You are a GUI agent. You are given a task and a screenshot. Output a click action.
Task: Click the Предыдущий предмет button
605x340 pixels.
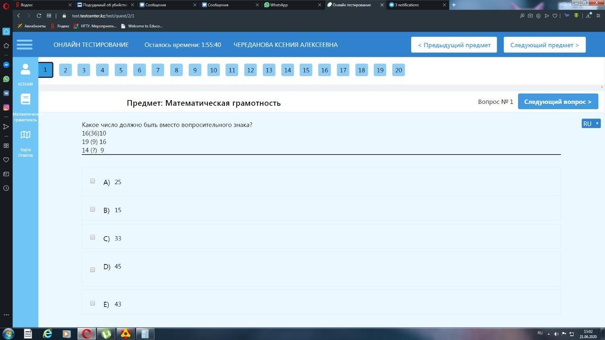454,45
